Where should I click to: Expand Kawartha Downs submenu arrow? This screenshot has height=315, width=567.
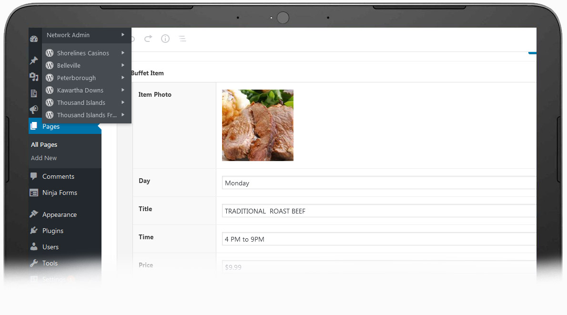tap(123, 90)
